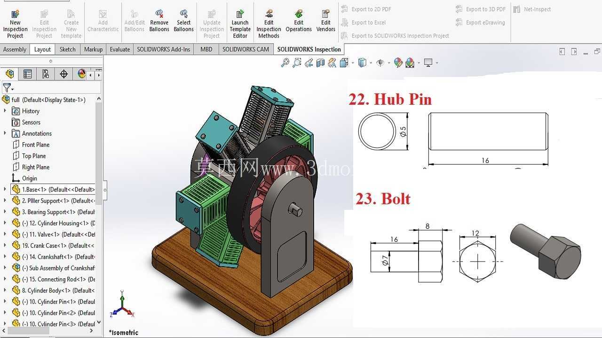Click Apply Scene icon
This screenshot has height=338, width=602.
pyautogui.click(x=410, y=62)
